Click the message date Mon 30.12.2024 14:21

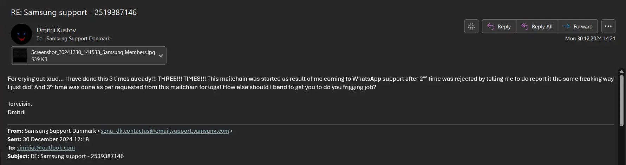point(590,39)
